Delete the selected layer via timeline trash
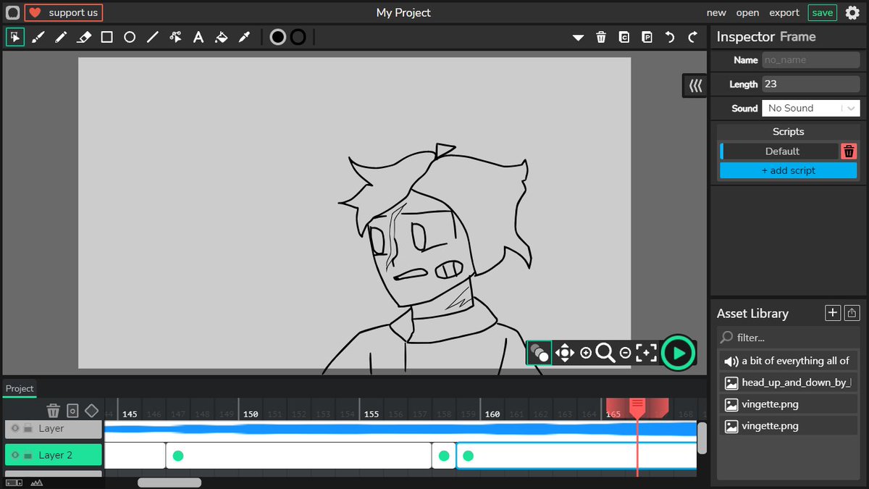Screen dimensions: 869x489 point(53,411)
